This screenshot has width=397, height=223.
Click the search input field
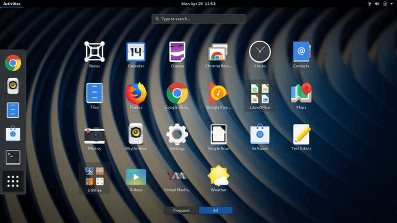[x=198, y=19]
